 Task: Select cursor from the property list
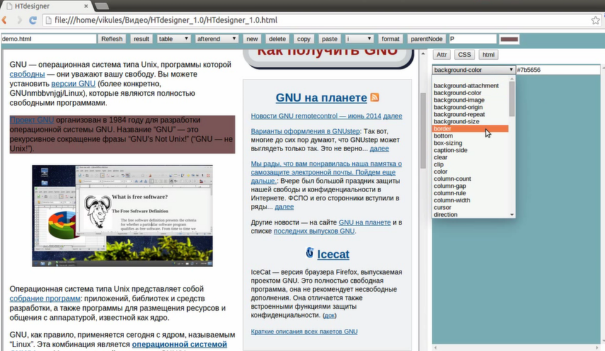click(x=442, y=207)
